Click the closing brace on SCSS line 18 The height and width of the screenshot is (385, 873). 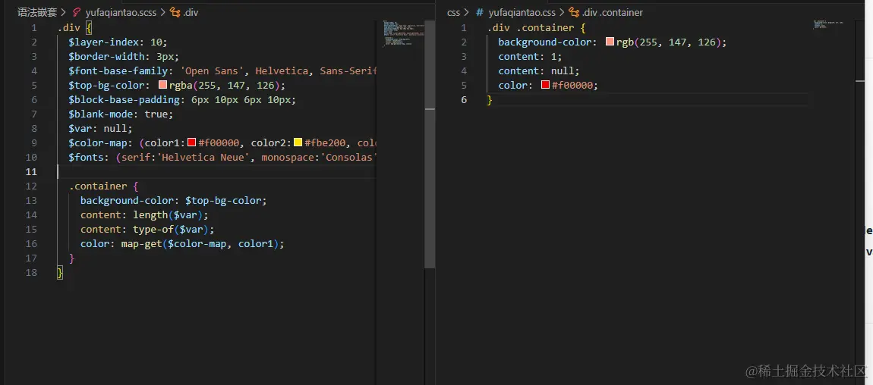click(x=60, y=273)
